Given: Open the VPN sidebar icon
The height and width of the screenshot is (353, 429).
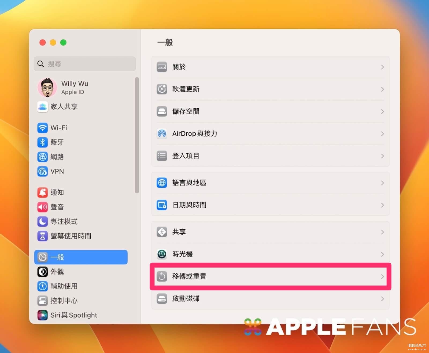Looking at the screenshot, I should click(42, 171).
